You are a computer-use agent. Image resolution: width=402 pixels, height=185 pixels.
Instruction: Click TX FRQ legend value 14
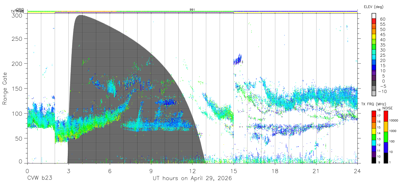point(379,133)
